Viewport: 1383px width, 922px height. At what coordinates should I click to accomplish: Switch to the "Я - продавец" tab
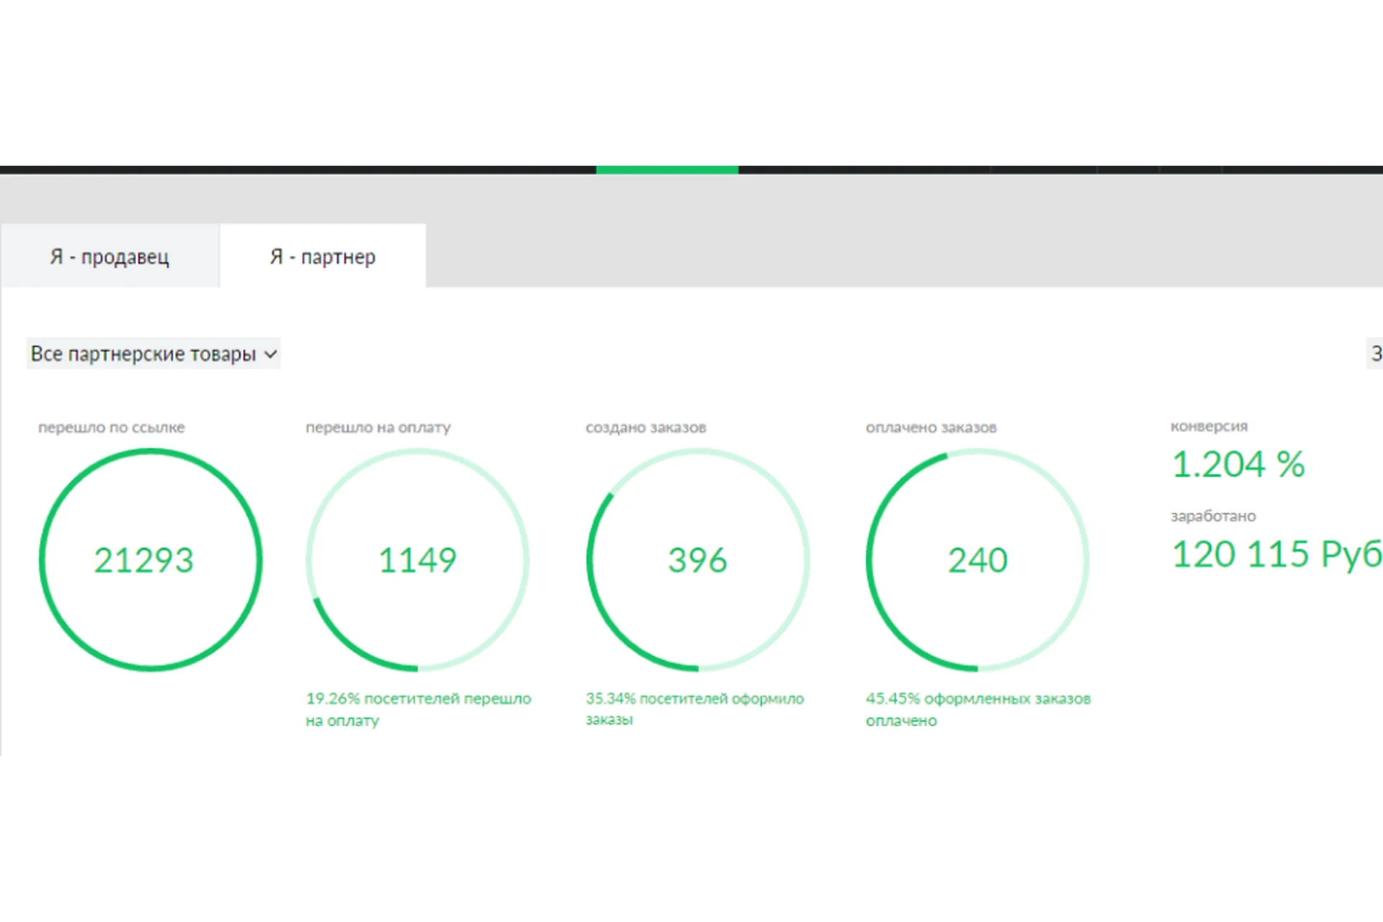pos(109,256)
